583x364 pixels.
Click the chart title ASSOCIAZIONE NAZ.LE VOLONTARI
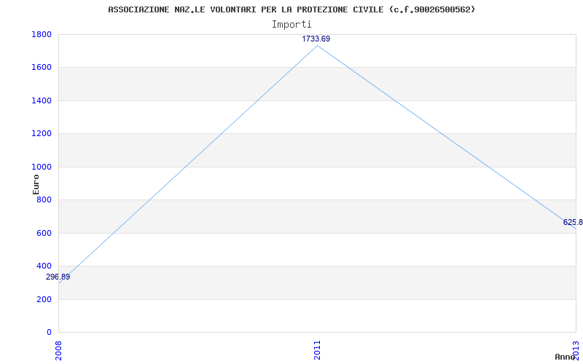click(x=291, y=9)
